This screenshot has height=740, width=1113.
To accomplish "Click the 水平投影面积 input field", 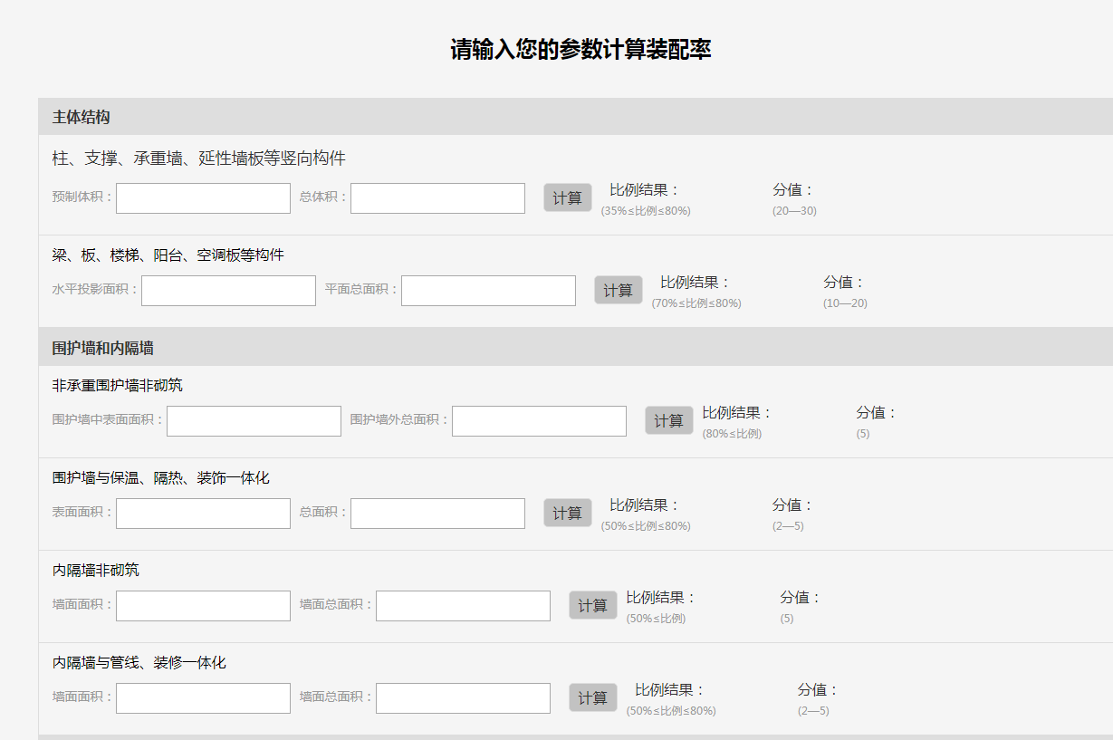I will tap(228, 291).
